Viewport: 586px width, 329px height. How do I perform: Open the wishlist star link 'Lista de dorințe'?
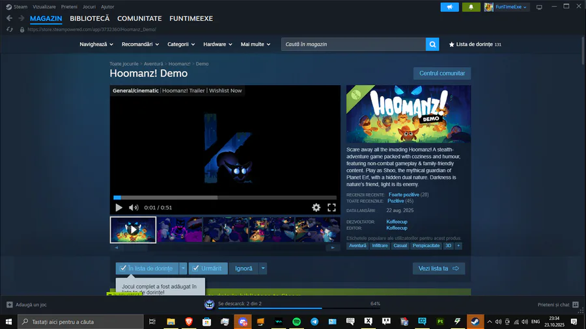click(x=475, y=44)
